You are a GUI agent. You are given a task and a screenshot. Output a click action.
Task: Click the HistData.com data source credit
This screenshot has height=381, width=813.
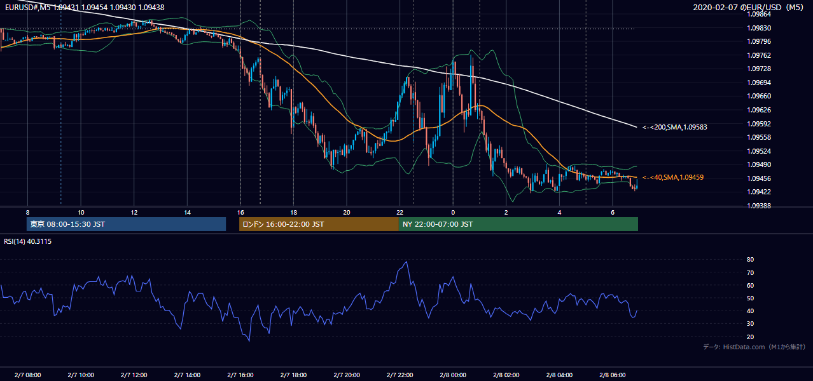[x=754, y=347]
